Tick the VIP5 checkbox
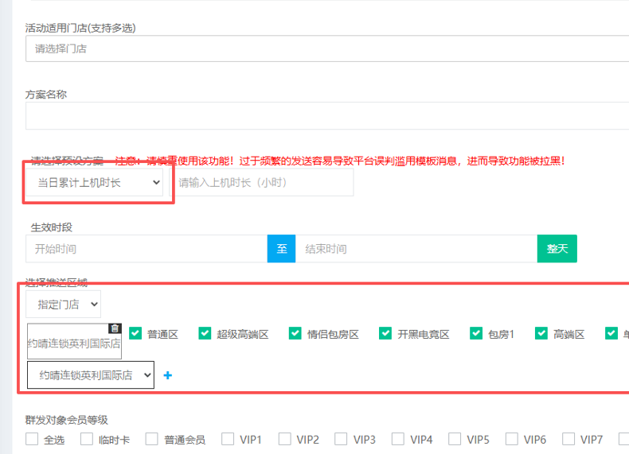The height and width of the screenshot is (454, 629). point(455,439)
